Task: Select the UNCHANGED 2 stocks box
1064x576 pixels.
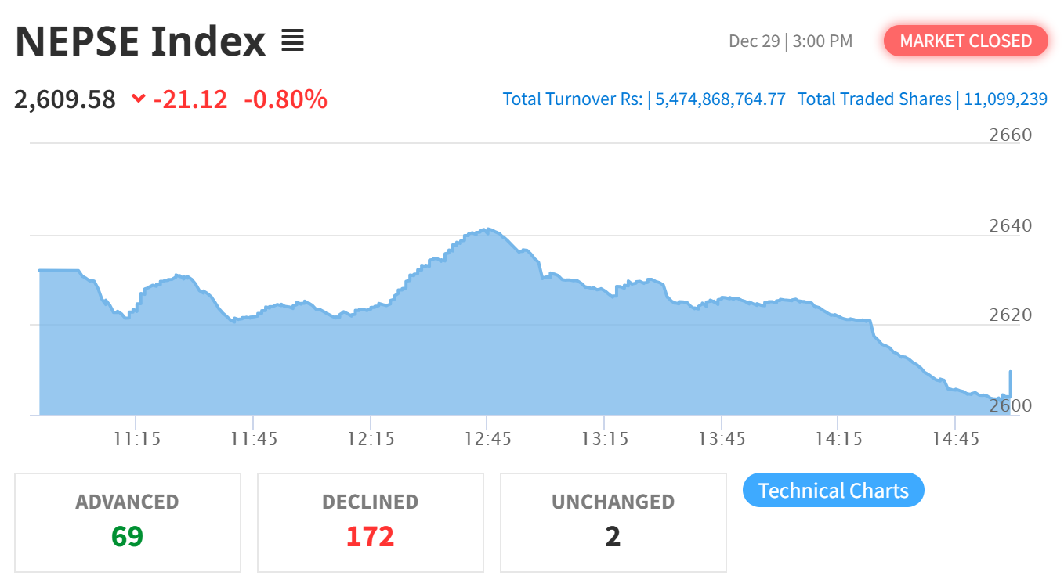Action: pyautogui.click(x=613, y=522)
